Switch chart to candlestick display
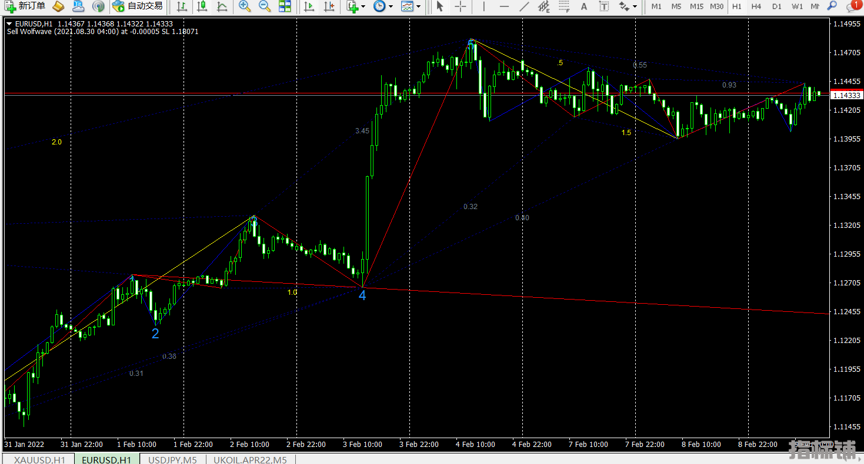864x464 pixels. 202,6
